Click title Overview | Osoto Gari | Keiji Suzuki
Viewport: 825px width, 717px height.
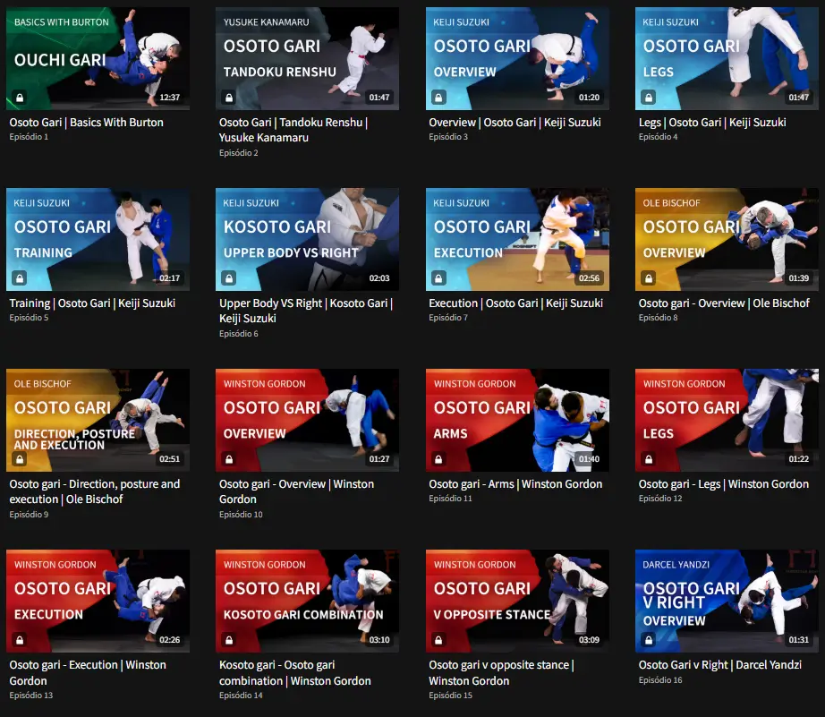click(515, 122)
